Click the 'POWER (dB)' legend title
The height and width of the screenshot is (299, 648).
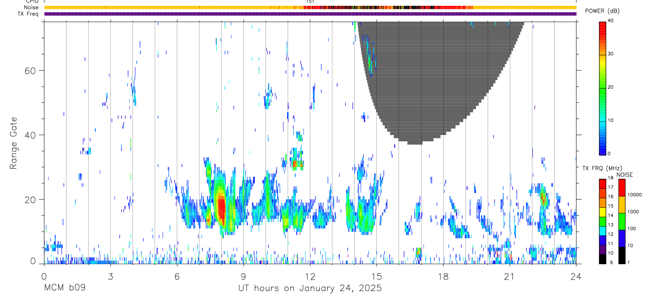tap(602, 11)
